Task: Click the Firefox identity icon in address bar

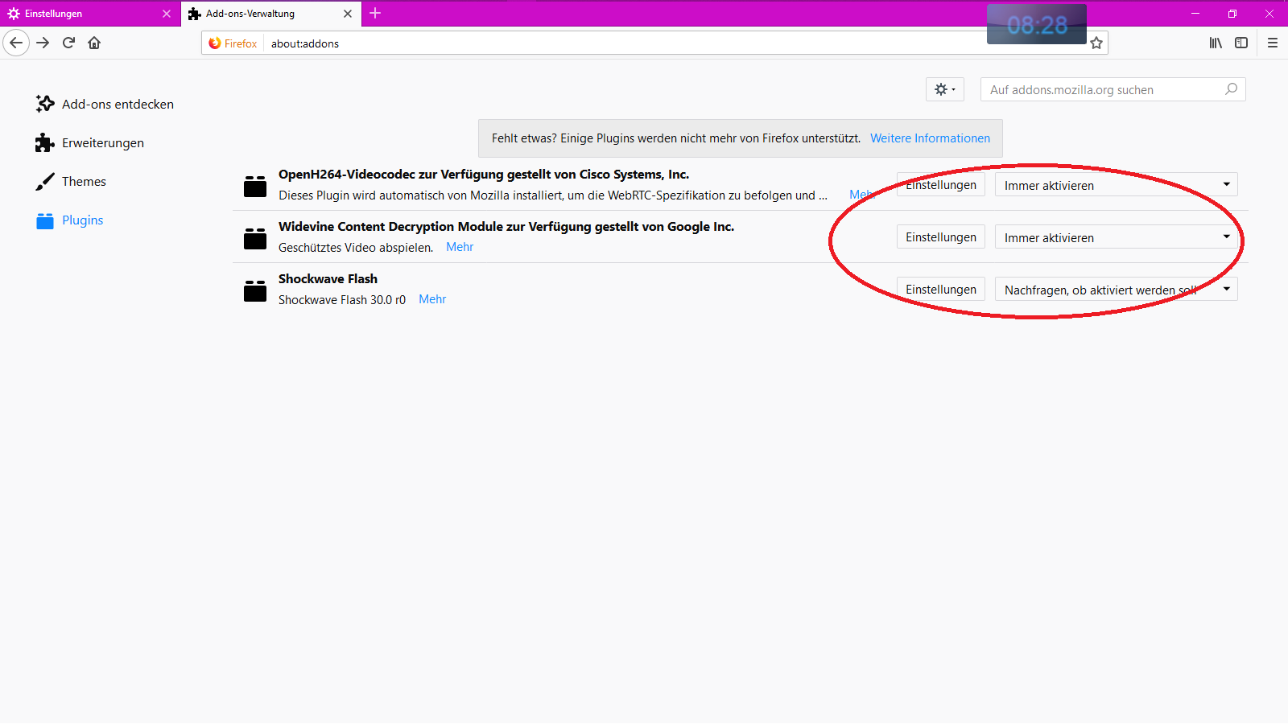Action: [233, 43]
